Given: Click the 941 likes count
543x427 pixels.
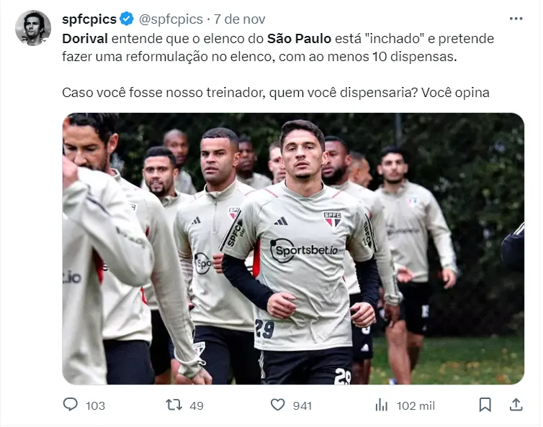Looking at the screenshot, I should [302, 405].
